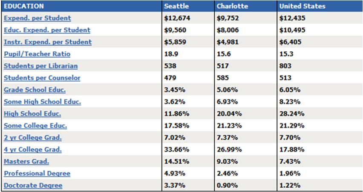Click Seattle's $12,674 expenditure value
Viewport: 363px width, 192px height.
coord(177,18)
